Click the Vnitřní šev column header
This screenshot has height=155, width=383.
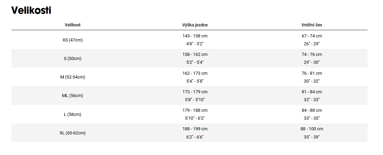pyautogui.click(x=312, y=25)
